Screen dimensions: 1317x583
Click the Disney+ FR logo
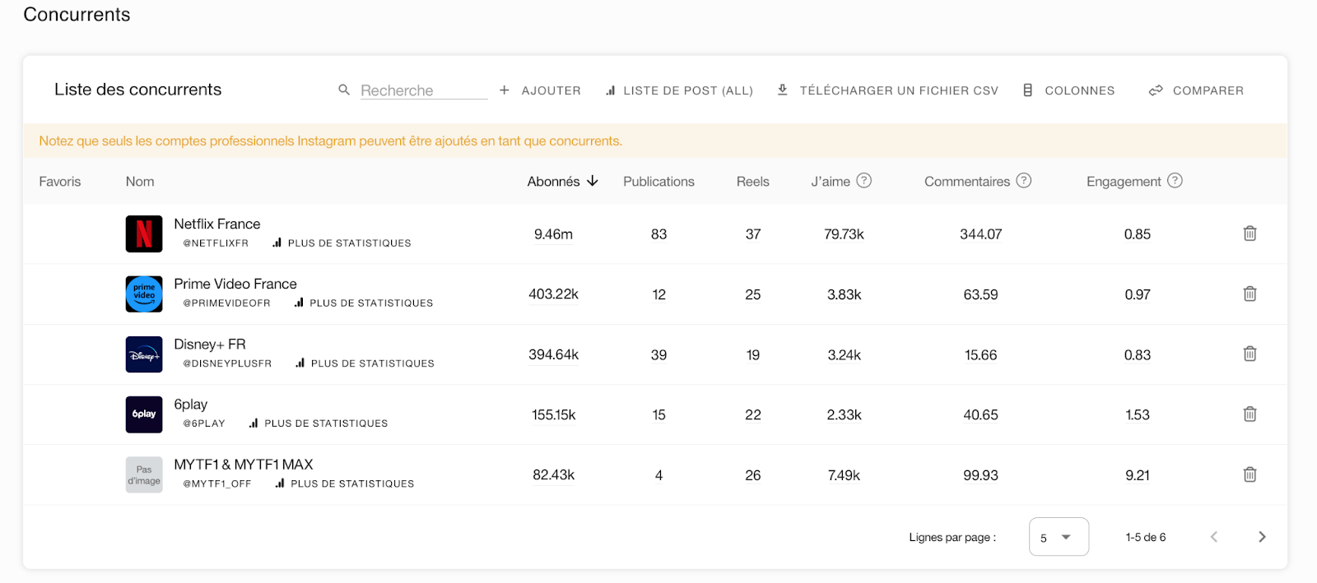click(x=144, y=354)
